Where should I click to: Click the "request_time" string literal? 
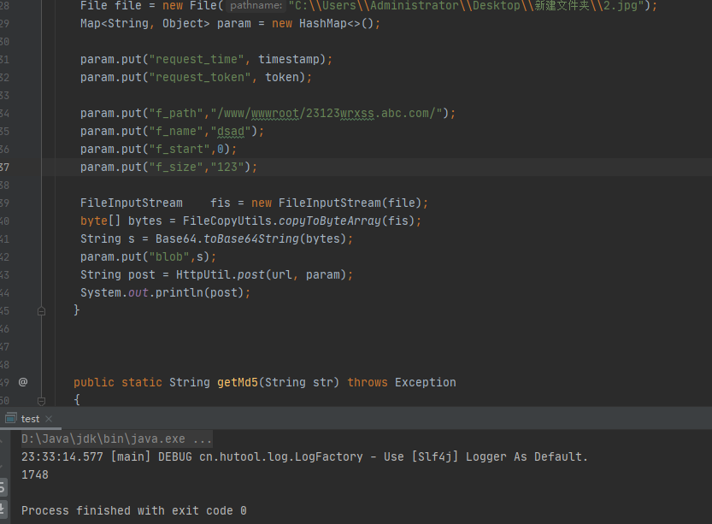pyautogui.click(x=197, y=60)
